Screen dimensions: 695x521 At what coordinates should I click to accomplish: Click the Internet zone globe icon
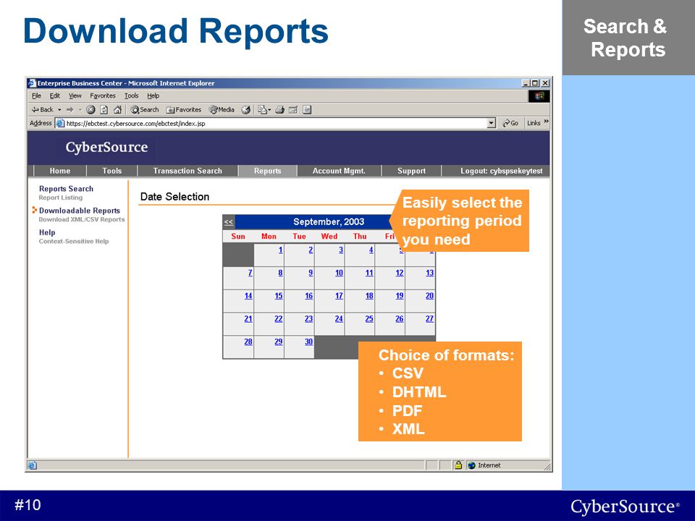(471, 465)
